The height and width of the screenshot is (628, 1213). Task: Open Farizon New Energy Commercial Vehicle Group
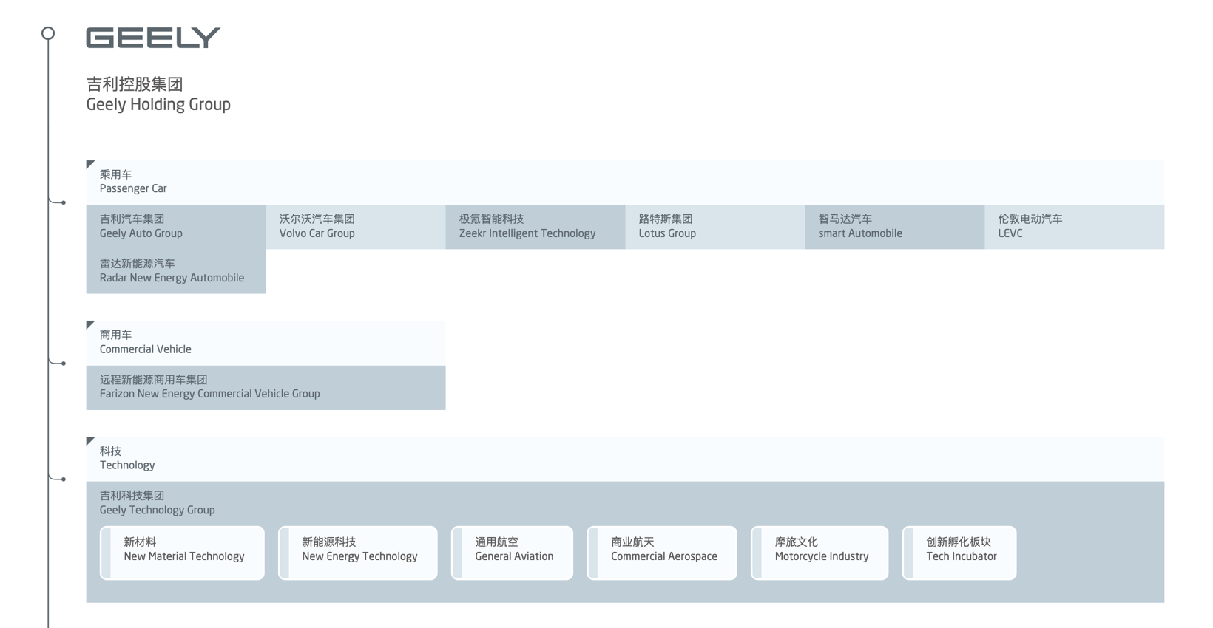coord(266,387)
